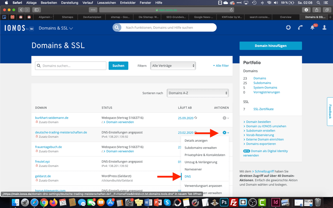Launch Google Chrome from the Dock
The width and height of the screenshot is (333, 208).
[x=44, y=202]
